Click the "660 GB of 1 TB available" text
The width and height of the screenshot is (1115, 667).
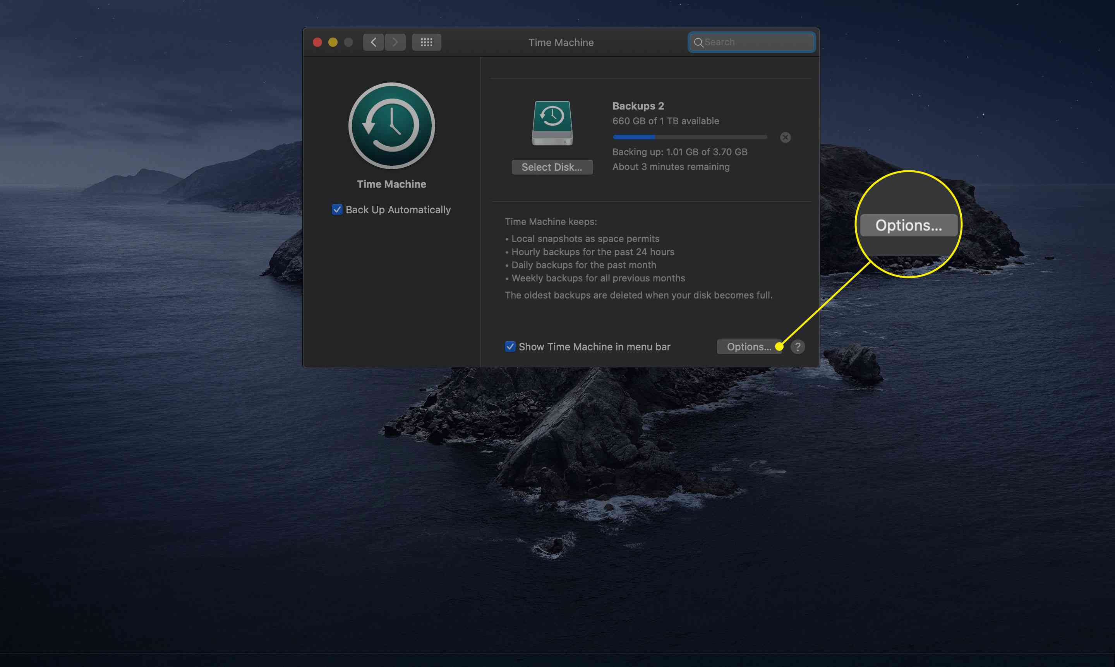pyautogui.click(x=666, y=121)
